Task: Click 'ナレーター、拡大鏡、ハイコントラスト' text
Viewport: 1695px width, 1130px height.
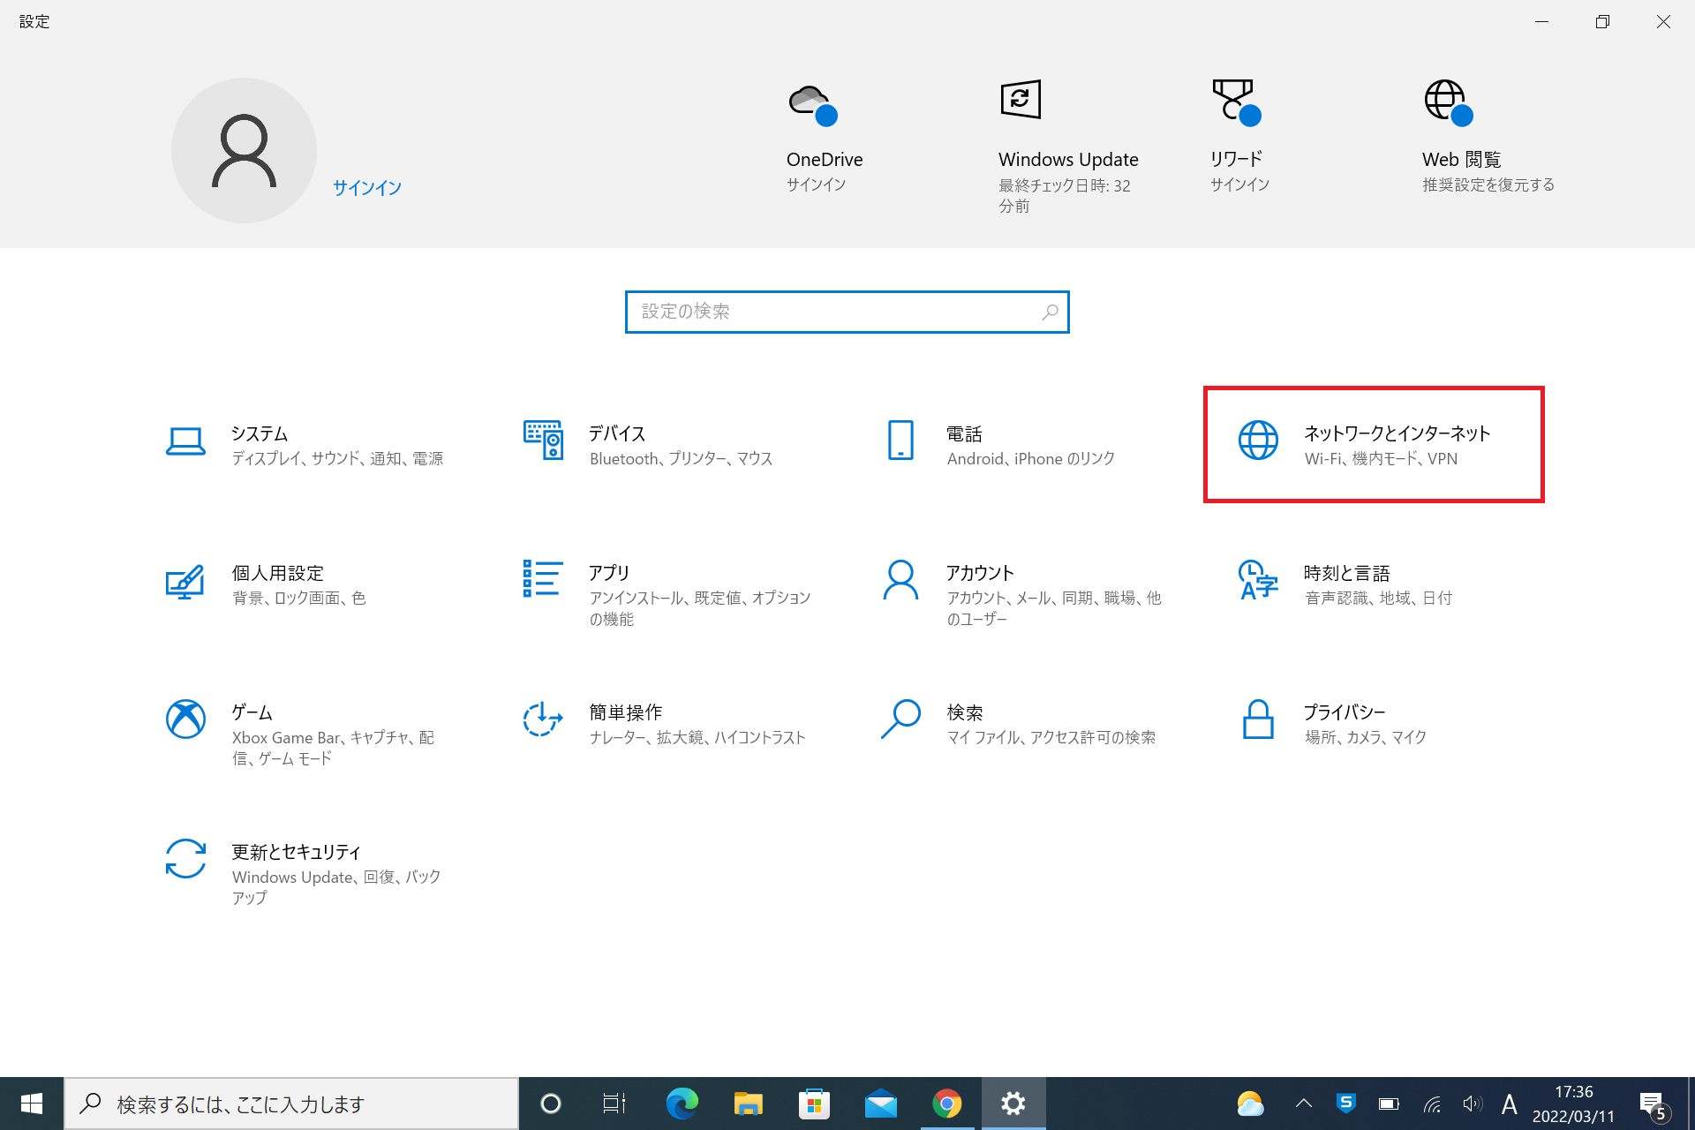Action: coord(698,738)
